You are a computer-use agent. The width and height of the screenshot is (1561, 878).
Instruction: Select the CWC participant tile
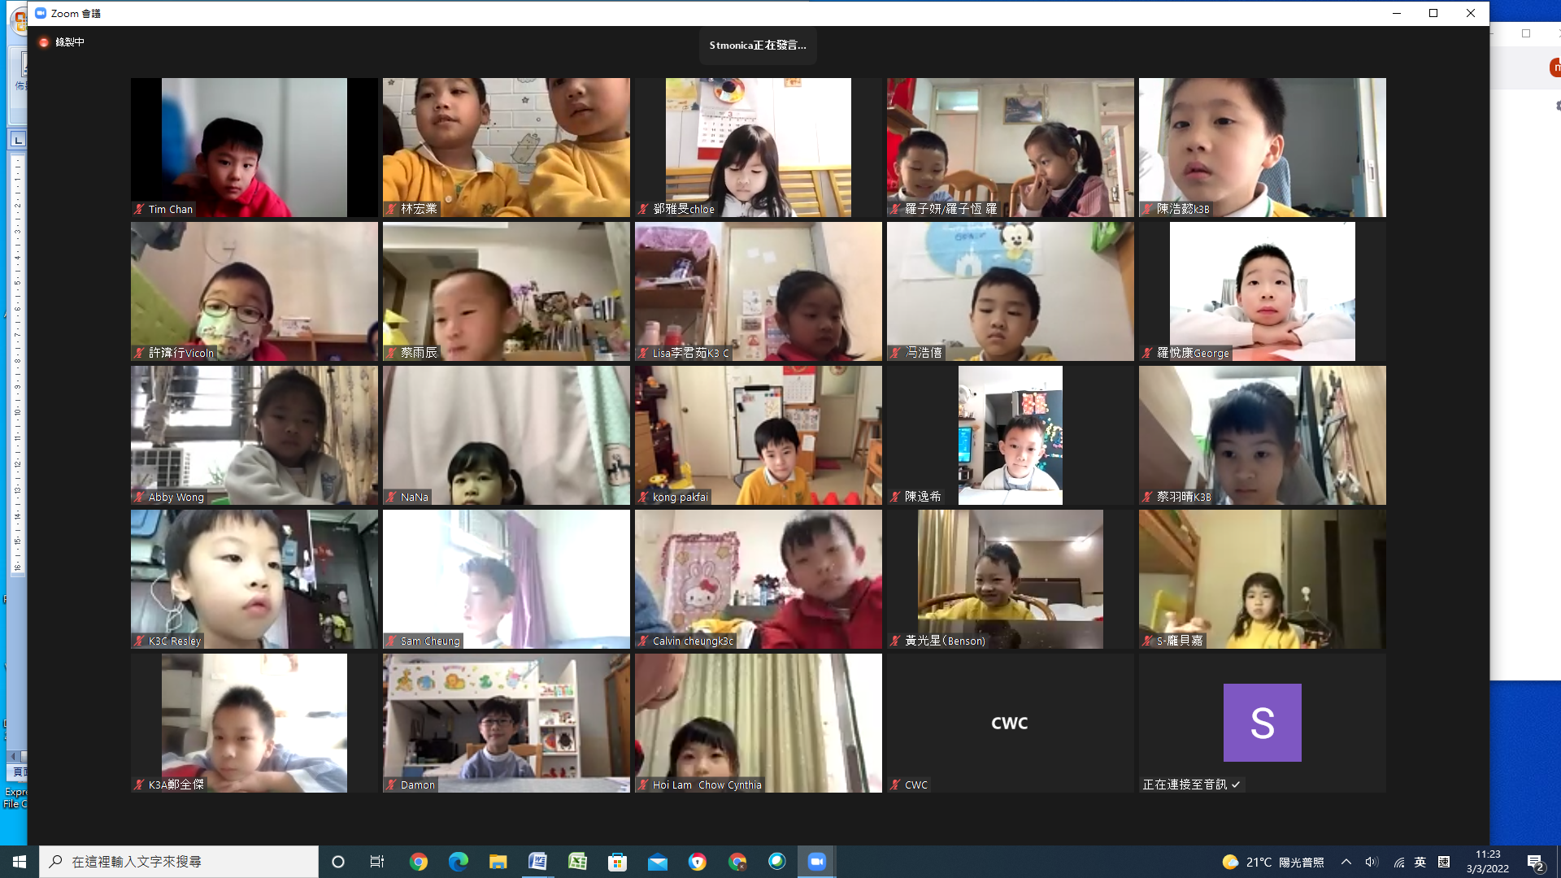(1011, 723)
